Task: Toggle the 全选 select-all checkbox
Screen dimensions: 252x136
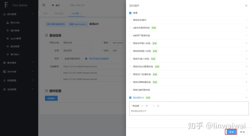Action: [130, 13]
